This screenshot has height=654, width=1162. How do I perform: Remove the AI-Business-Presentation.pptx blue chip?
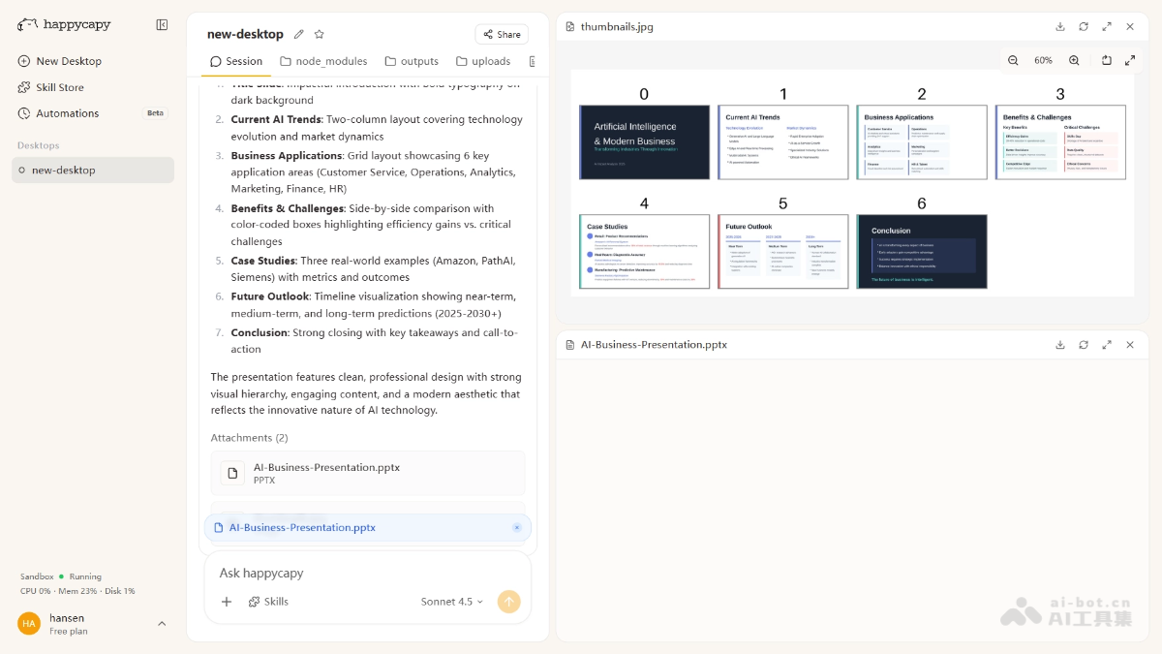coord(517,528)
